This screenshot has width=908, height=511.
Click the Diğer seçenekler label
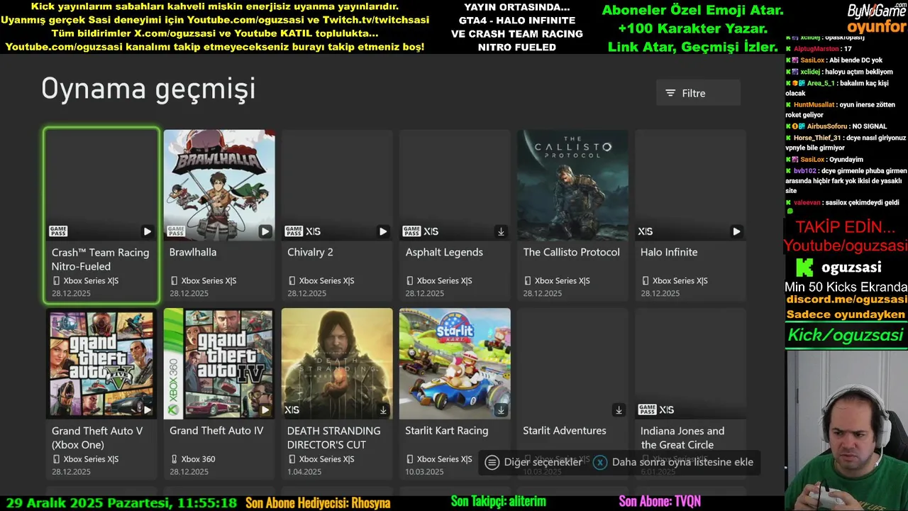pos(543,462)
